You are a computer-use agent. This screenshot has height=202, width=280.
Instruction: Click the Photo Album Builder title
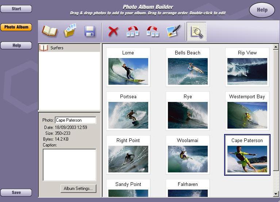(x=148, y=7)
